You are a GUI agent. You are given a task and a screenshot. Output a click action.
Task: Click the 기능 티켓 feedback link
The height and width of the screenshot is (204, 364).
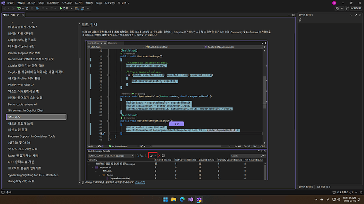coord(140,182)
